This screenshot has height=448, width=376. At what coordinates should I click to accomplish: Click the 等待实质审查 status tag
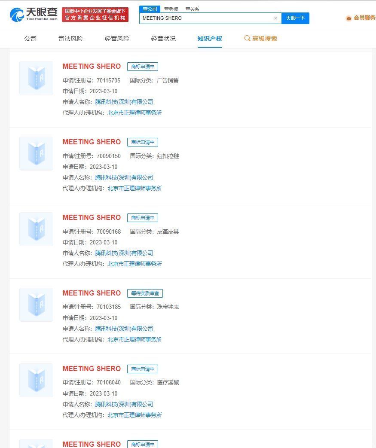pyautogui.click(x=145, y=293)
